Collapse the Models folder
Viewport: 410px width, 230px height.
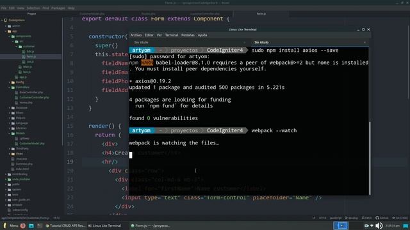click(10, 134)
